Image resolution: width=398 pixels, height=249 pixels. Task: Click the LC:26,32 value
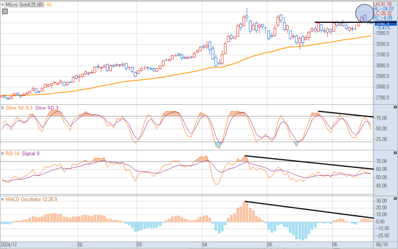(x=382, y=13)
